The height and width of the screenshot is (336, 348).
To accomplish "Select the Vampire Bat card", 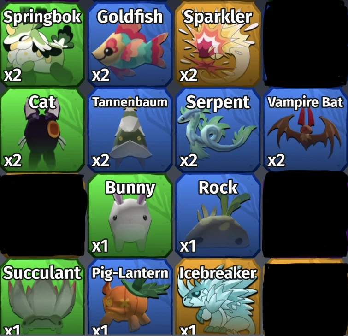I will point(306,130).
